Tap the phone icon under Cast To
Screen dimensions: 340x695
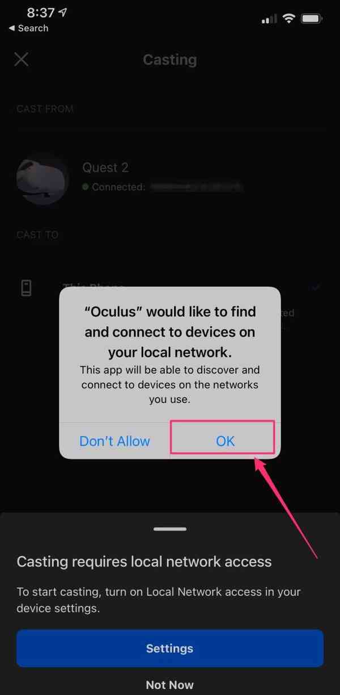[26, 288]
